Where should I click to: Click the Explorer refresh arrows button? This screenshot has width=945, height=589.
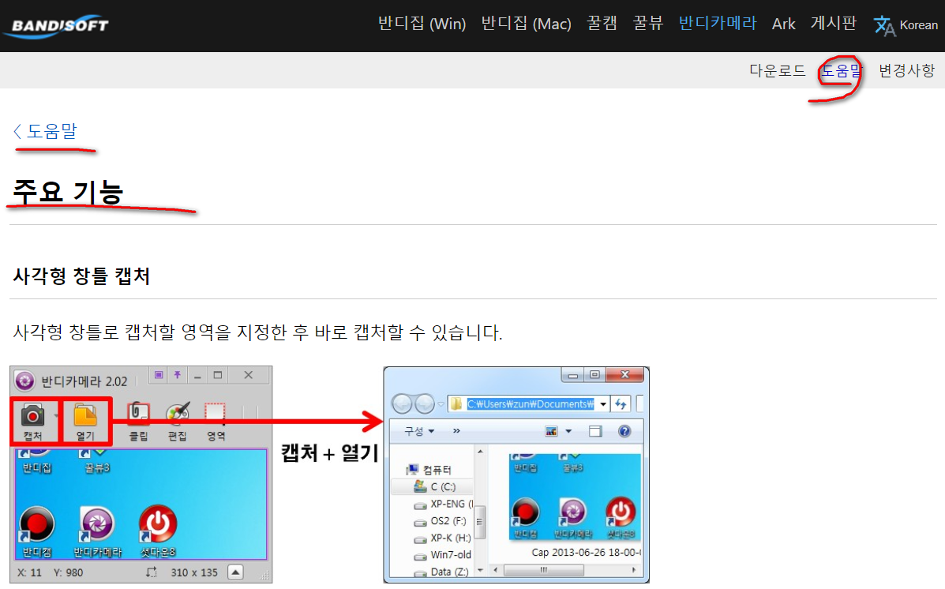621,404
